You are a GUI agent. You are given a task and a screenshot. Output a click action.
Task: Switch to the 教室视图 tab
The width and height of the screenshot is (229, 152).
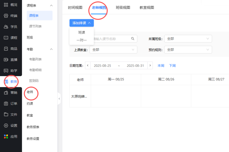[147, 7]
